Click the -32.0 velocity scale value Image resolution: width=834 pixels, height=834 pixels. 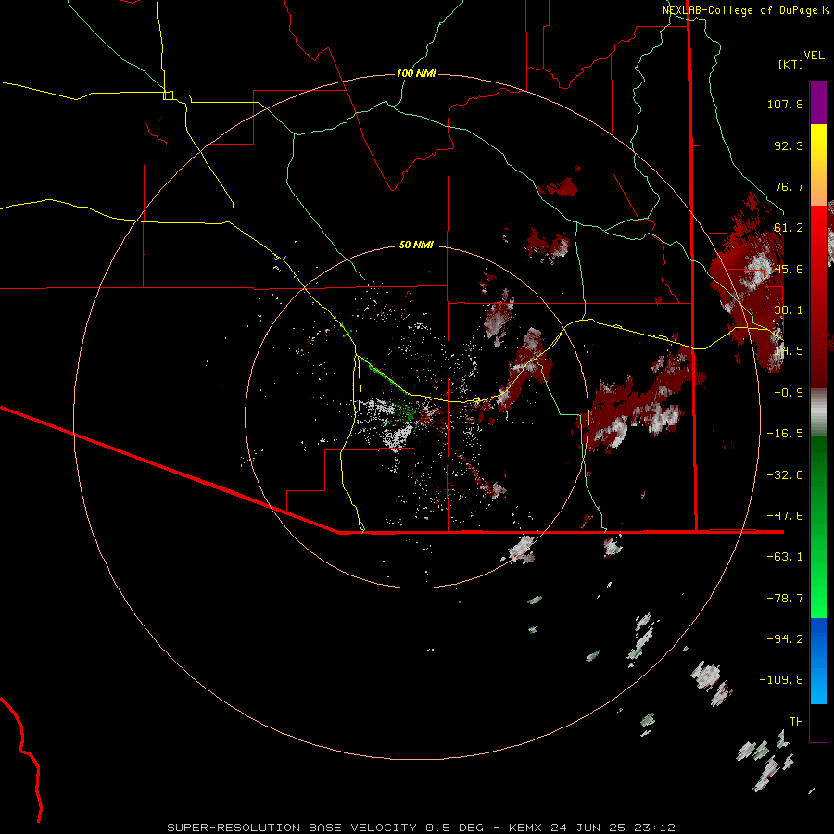click(x=785, y=475)
